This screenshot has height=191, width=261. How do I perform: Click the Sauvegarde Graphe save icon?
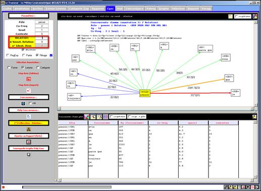(x=29, y=155)
